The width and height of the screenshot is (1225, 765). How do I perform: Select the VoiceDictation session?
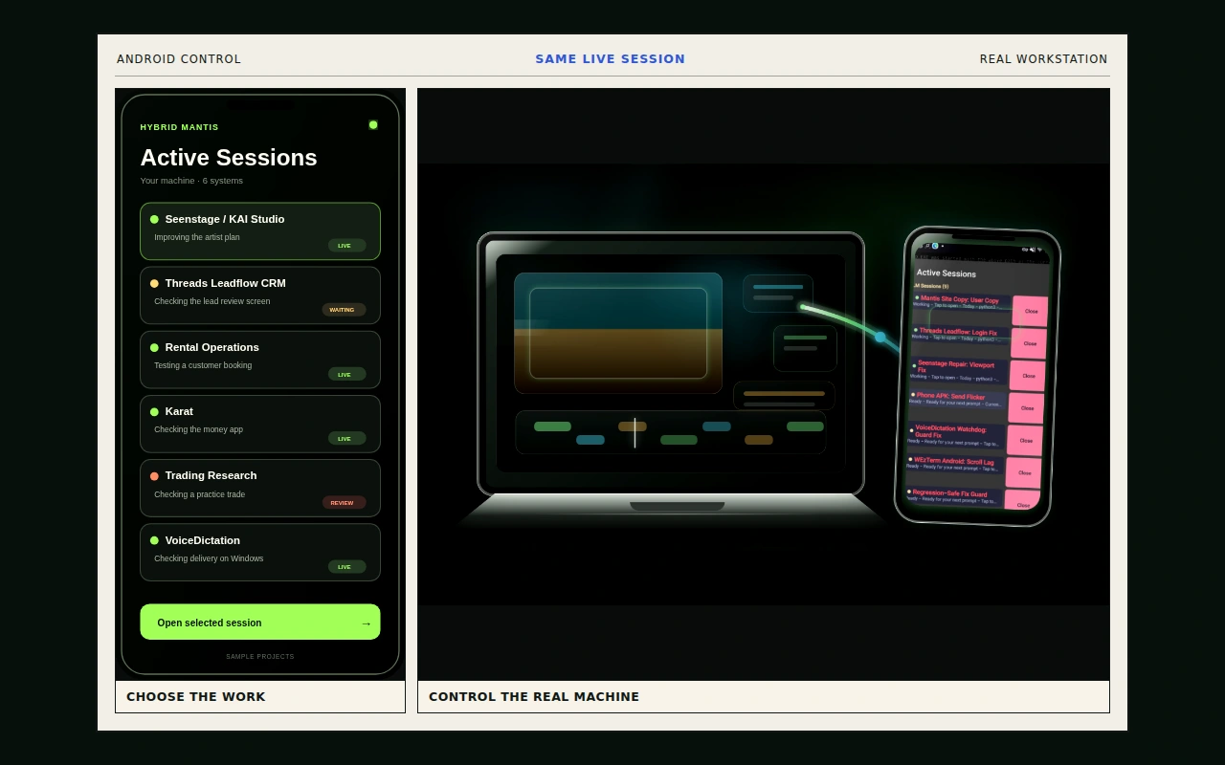[x=260, y=552]
